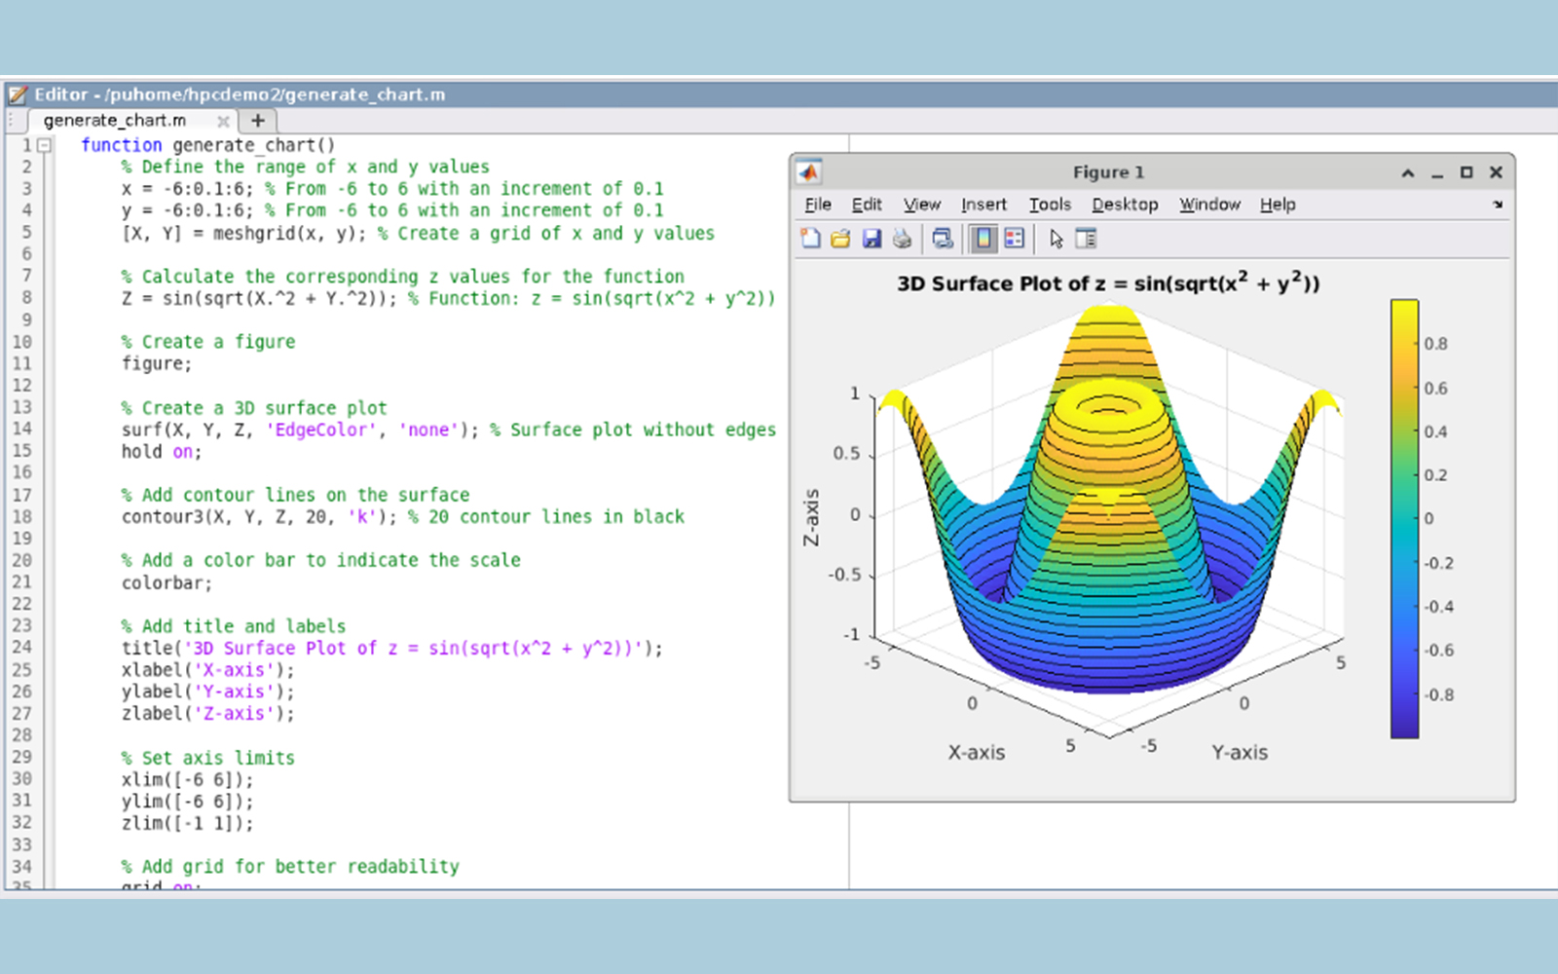Open a new editor tab with the plus button

click(256, 120)
